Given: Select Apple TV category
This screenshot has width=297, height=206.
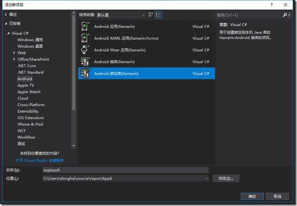Looking at the screenshot, I should pos(26,85).
